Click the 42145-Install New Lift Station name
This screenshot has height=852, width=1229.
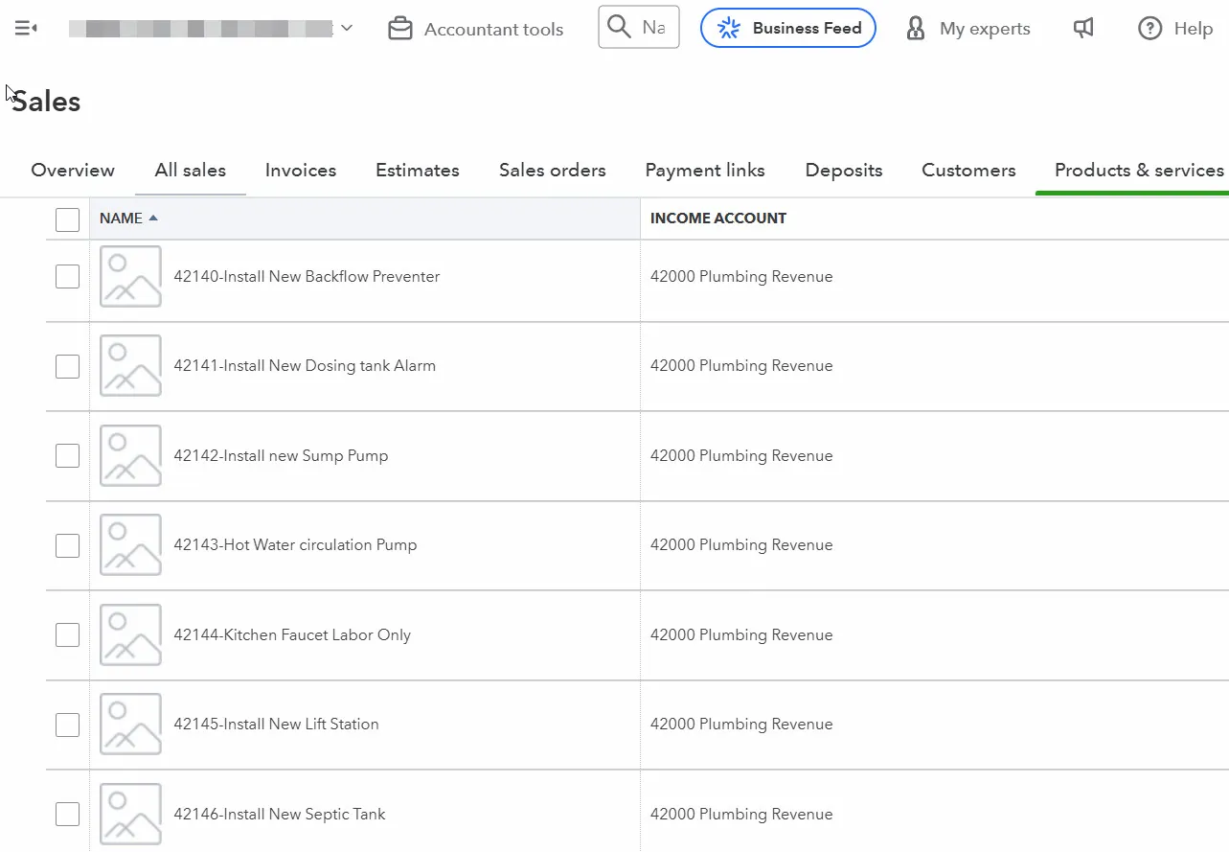coord(276,725)
